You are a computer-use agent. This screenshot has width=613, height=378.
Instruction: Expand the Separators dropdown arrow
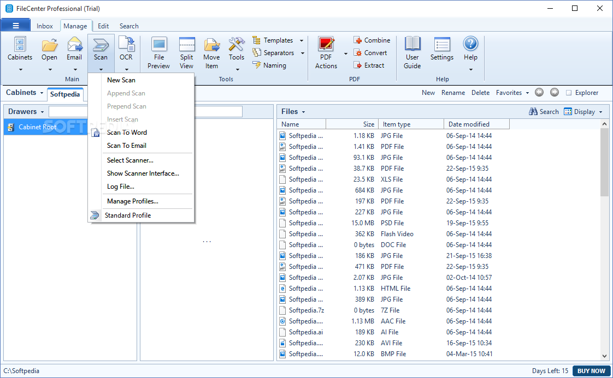(x=302, y=53)
